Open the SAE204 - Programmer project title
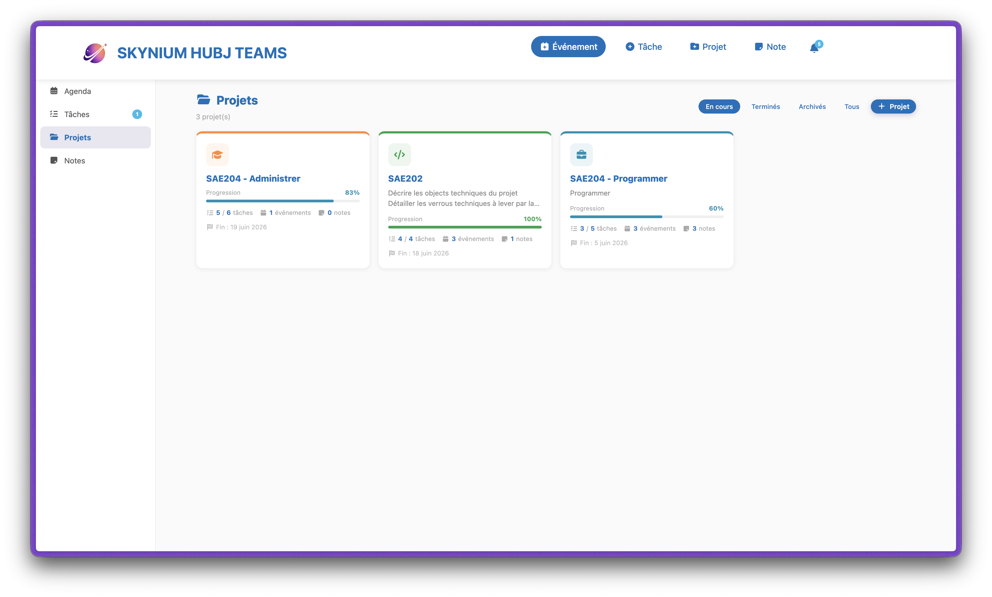 point(619,179)
